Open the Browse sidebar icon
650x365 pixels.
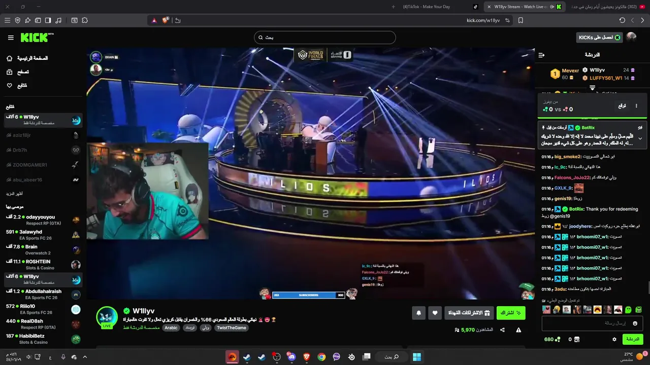(9, 72)
